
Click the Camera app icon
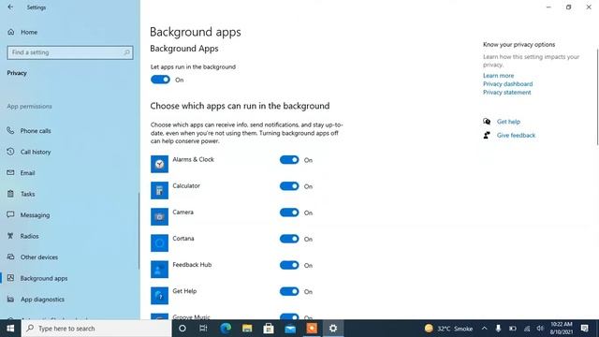pyautogui.click(x=159, y=216)
